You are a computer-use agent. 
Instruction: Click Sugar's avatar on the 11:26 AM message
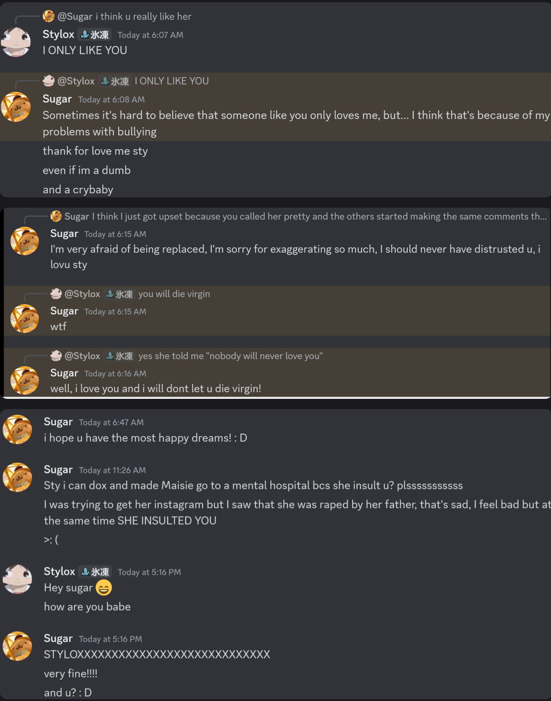click(17, 477)
